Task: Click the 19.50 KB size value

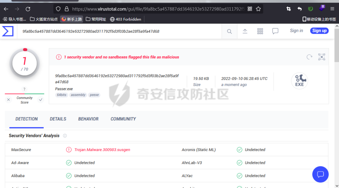Action: (201, 79)
